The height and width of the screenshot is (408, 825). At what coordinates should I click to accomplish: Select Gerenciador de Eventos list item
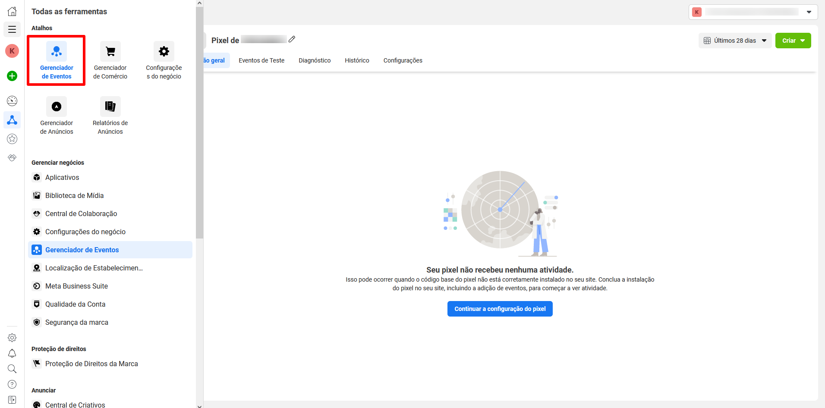(110, 250)
